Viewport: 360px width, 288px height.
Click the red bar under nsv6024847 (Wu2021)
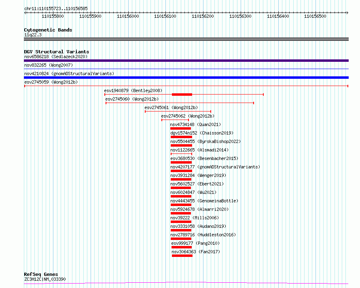click(x=181, y=196)
